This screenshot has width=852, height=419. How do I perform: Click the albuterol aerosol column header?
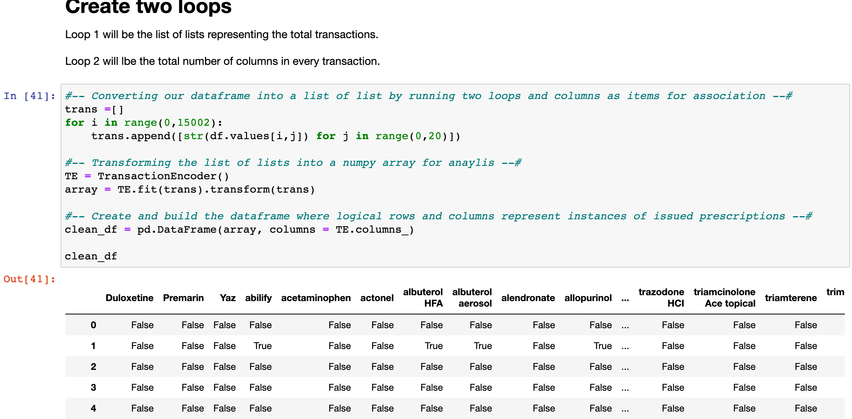(x=472, y=298)
